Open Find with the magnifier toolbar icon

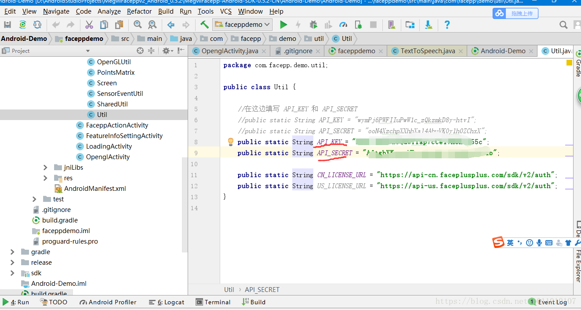tap(138, 25)
